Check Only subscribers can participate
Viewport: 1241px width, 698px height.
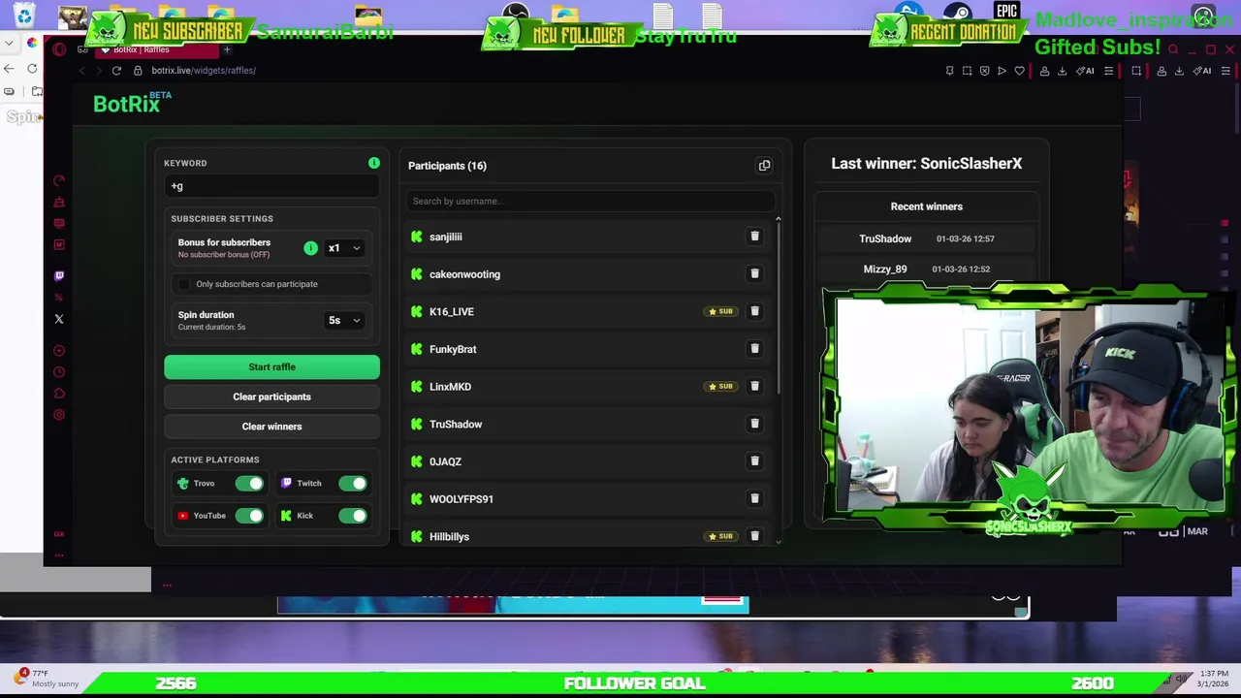click(x=184, y=284)
